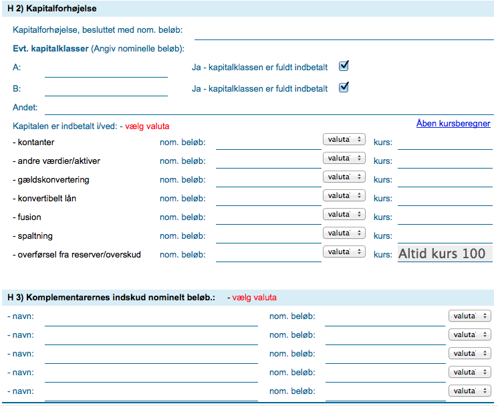
Task: Open valuta dropdown in second navn row
Action: point(470,335)
